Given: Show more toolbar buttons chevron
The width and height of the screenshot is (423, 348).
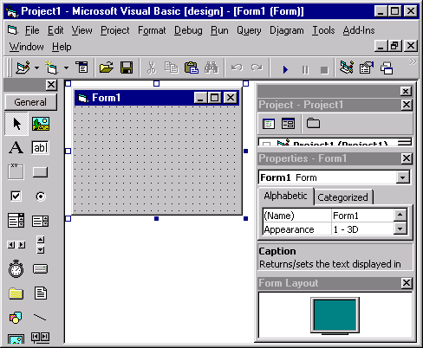Looking at the screenshot, I should pyautogui.click(x=413, y=61).
